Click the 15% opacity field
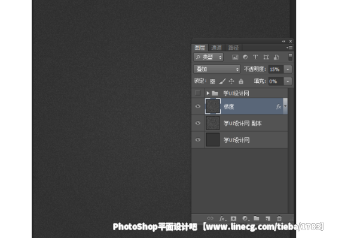 tap(276, 70)
